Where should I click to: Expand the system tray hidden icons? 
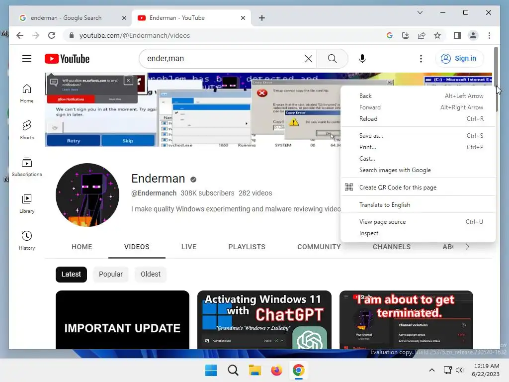(432, 370)
